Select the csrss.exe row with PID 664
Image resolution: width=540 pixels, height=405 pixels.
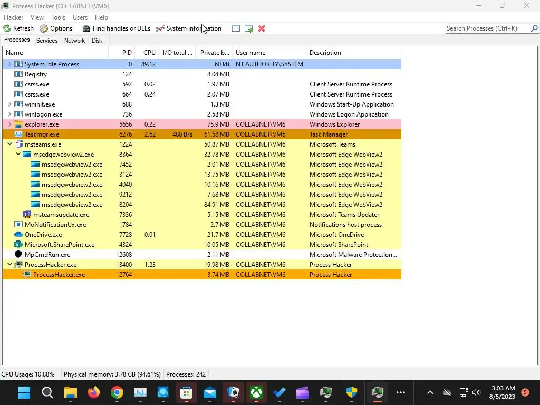pyautogui.click(x=202, y=94)
